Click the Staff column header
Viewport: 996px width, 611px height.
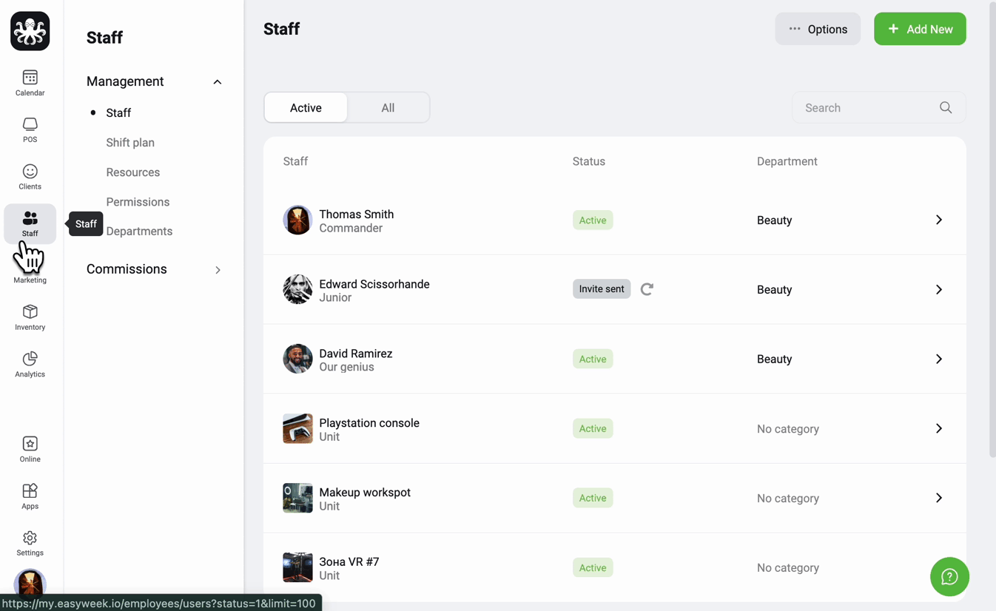tap(295, 161)
